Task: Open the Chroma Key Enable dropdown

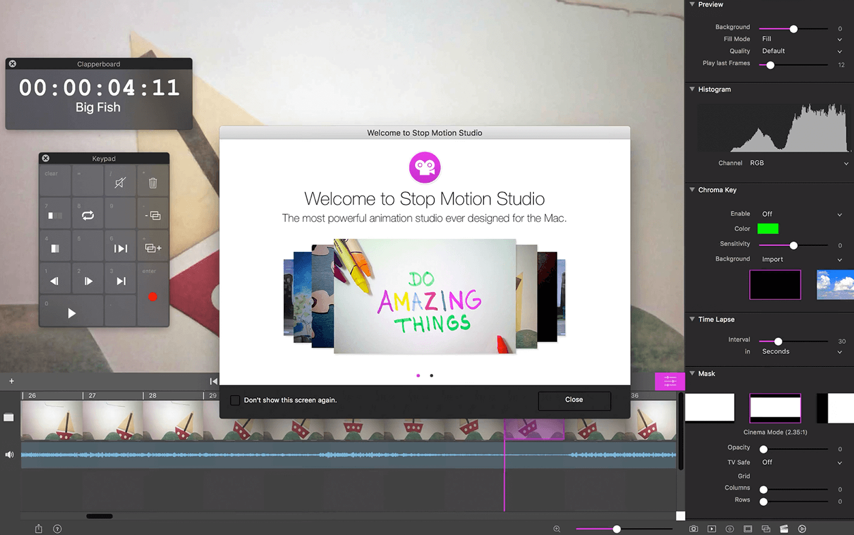Action: click(802, 214)
